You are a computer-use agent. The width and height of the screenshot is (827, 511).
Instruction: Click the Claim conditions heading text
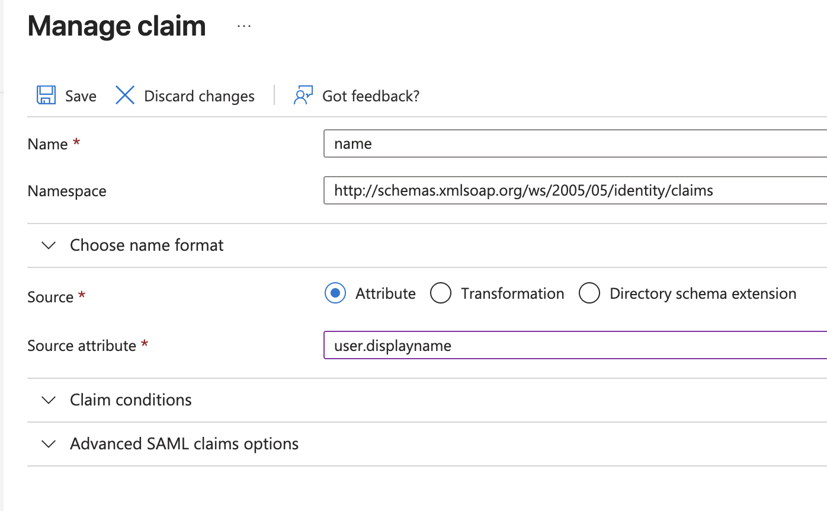tap(130, 400)
